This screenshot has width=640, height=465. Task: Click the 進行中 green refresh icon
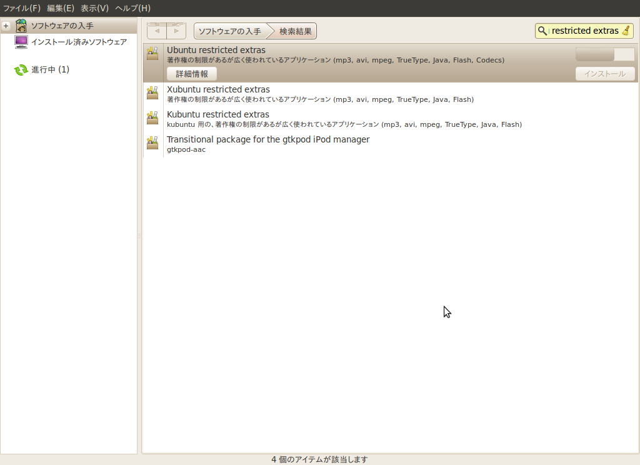point(21,69)
